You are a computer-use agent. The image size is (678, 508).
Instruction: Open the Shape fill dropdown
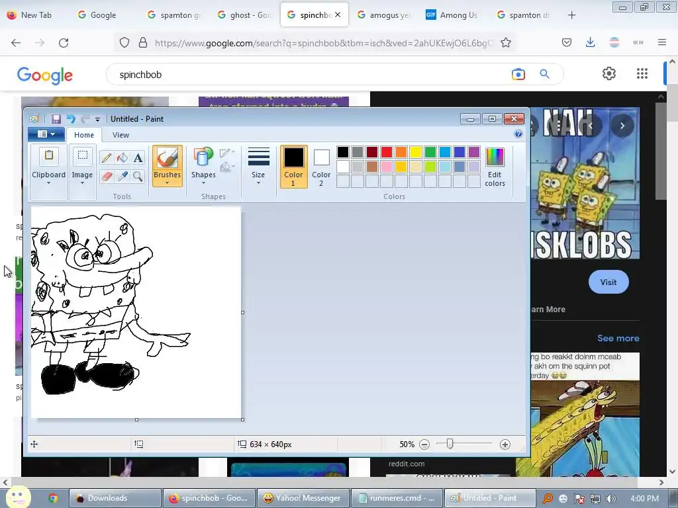[227, 167]
